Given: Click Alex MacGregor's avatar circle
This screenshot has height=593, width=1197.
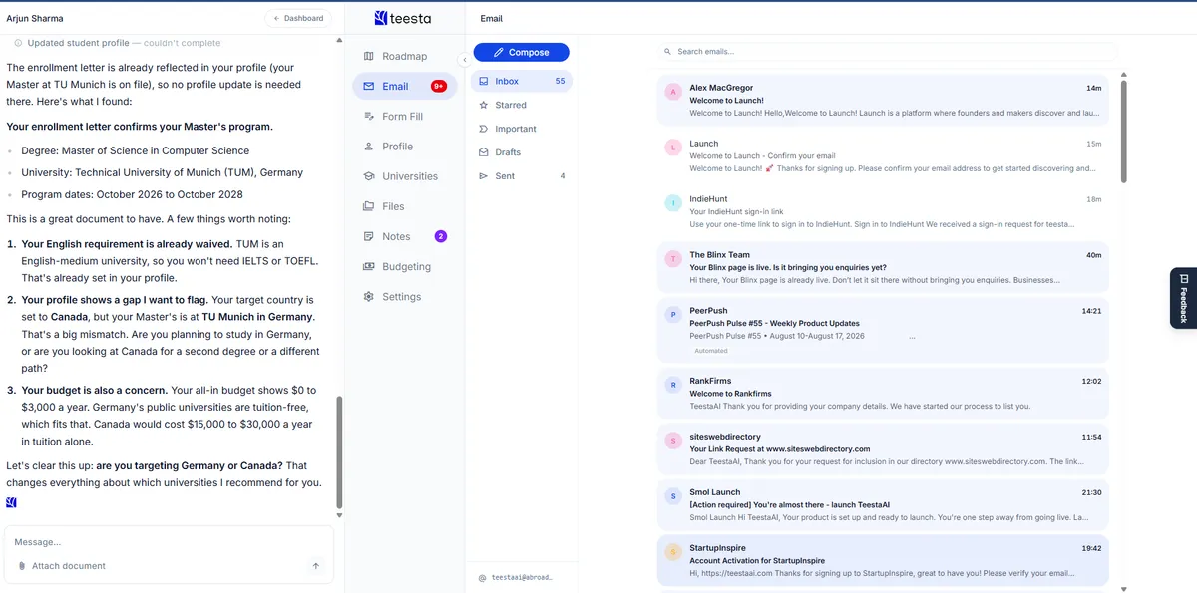Looking at the screenshot, I should pos(673,92).
